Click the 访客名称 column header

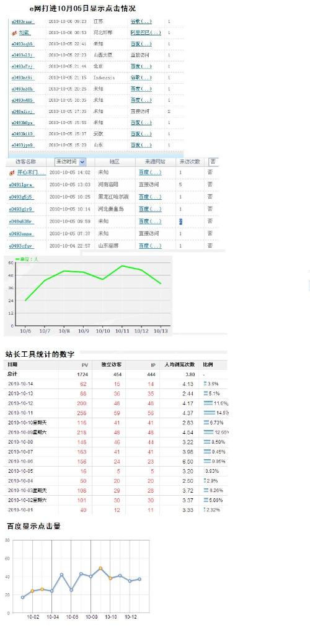tap(26, 162)
